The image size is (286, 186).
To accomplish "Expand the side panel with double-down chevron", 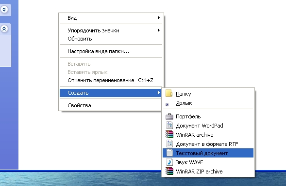I will point(4,9).
